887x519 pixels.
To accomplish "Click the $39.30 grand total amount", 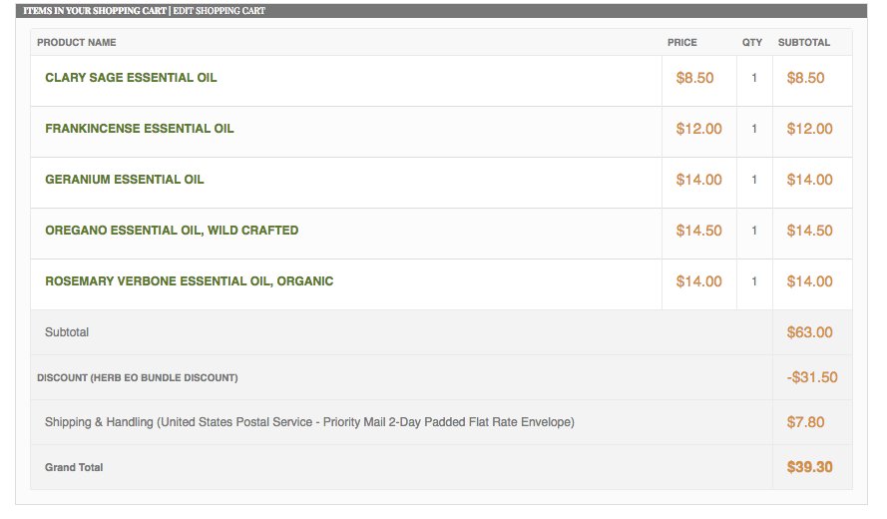I will pyautogui.click(x=809, y=467).
